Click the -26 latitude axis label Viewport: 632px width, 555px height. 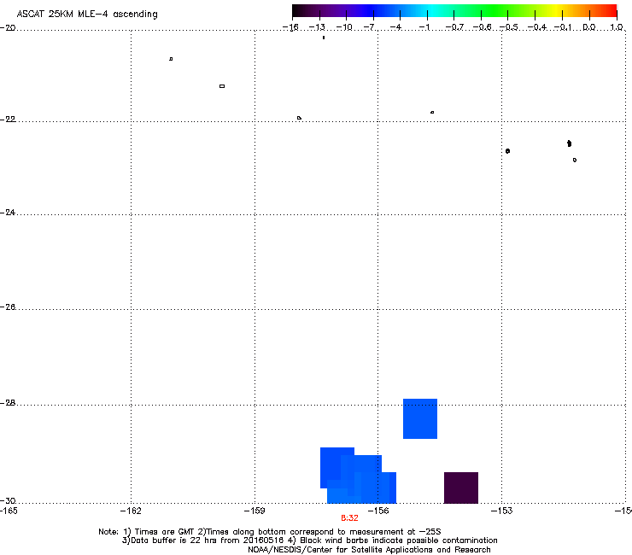pos(8,307)
